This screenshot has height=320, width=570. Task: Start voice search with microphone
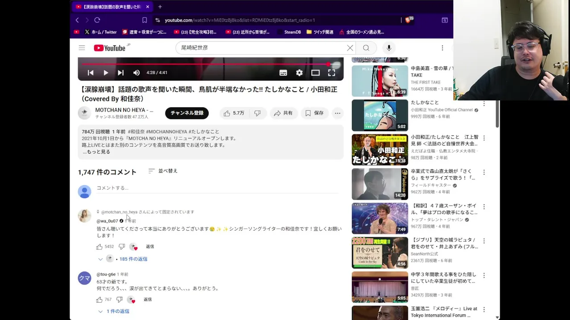click(x=389, y=48)
